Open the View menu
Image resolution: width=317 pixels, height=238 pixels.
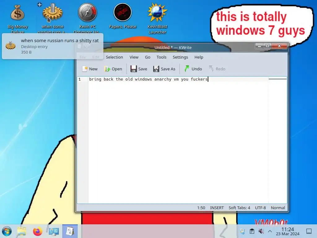[x=134, y=57]
